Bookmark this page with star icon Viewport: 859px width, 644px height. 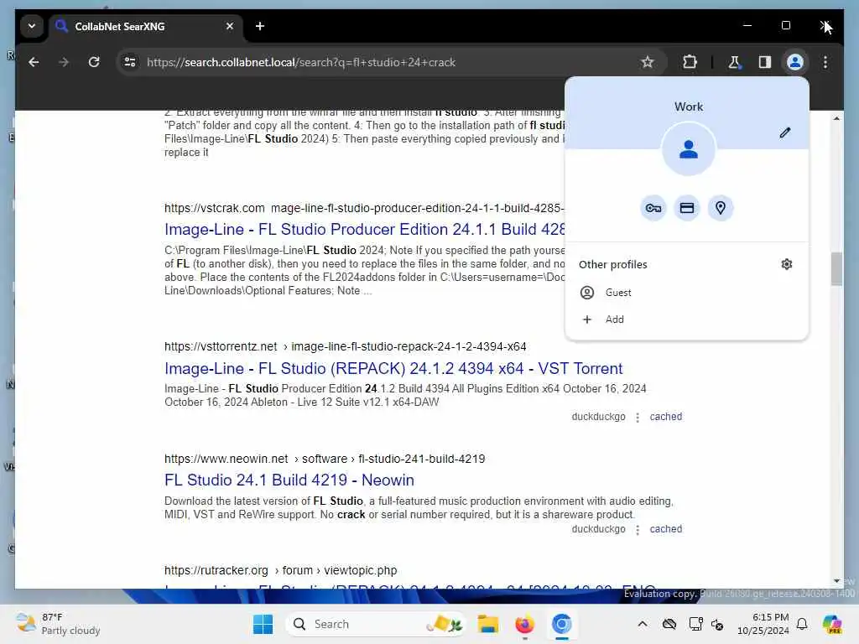(647, 62)
